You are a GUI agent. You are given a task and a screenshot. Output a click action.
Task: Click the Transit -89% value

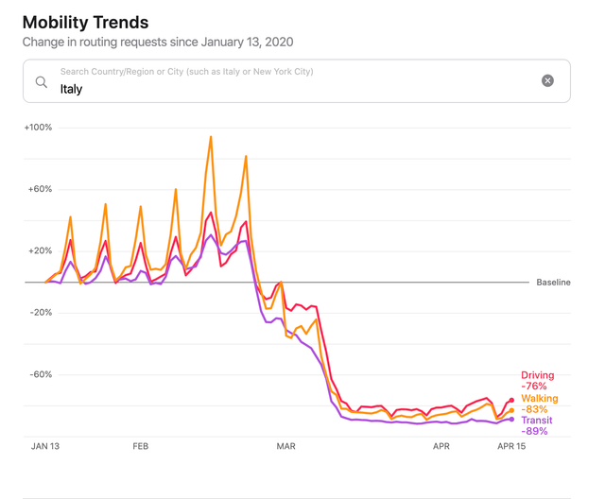[534, 431]
